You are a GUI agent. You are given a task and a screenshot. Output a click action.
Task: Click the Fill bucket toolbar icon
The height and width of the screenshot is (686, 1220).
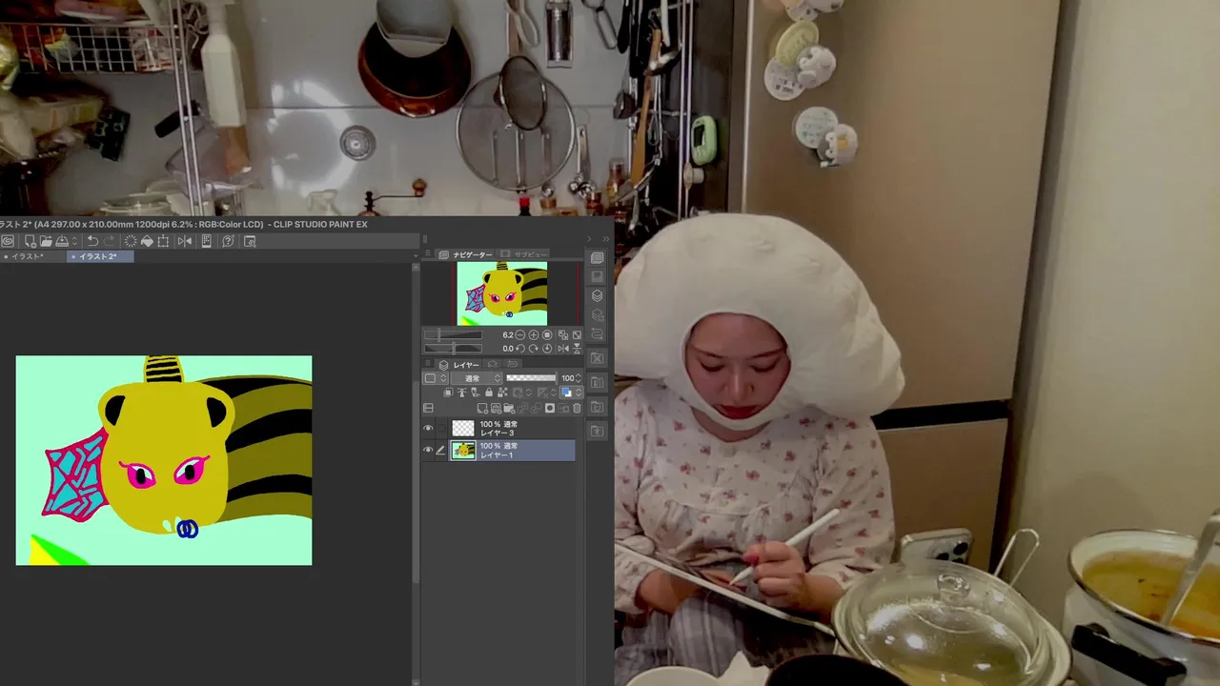tap(147, 241)
